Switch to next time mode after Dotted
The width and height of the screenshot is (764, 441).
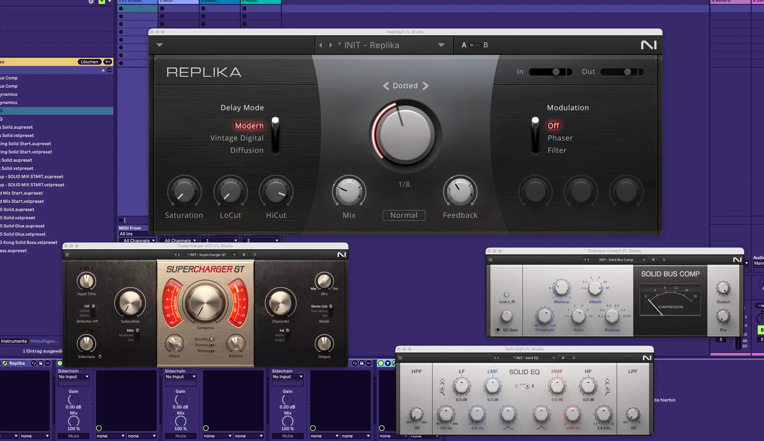click(x=425, y=86)
